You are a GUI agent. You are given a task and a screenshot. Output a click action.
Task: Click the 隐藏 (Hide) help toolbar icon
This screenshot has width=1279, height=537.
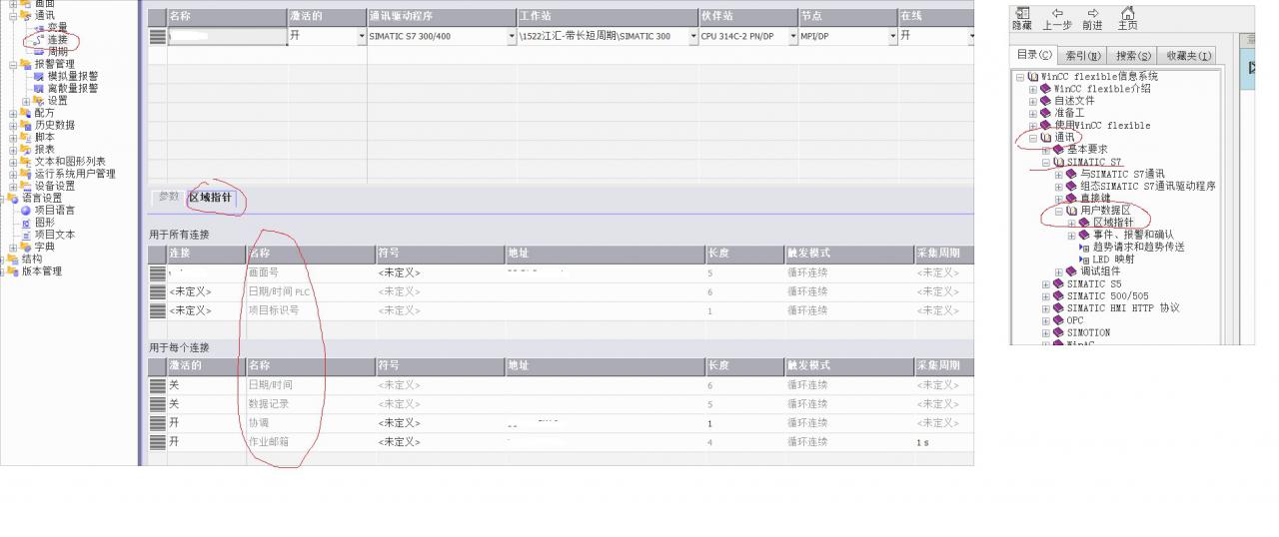click(x=1022, y=13)
